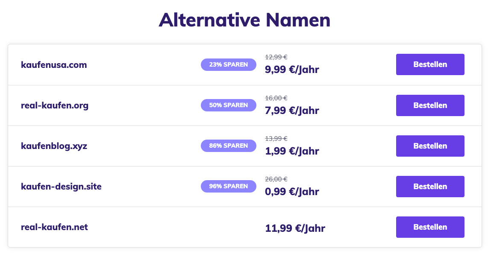Click the kaufenblog.xyz domain name

tap(54, 146)
